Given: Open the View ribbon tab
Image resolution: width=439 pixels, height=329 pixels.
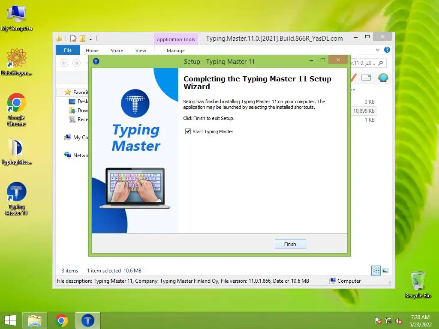Looking at the screenshot, I should point(141,51).
